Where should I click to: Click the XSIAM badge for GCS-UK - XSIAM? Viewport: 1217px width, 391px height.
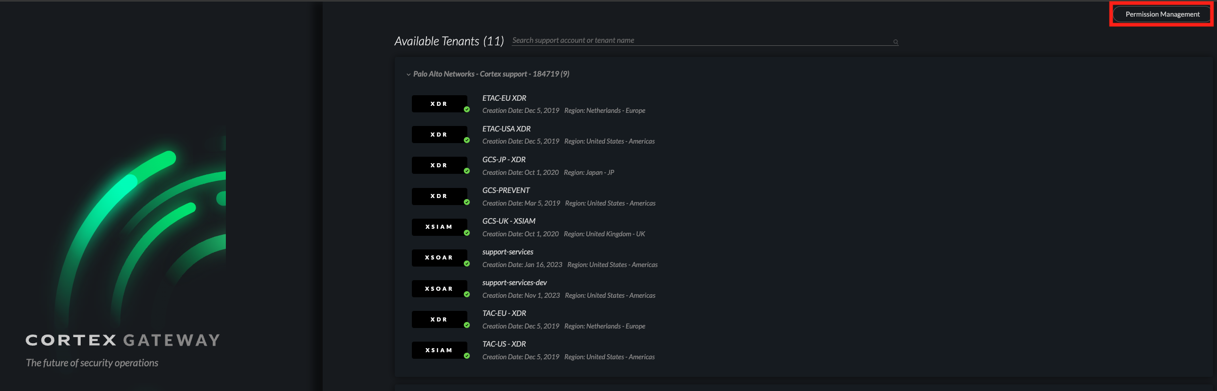[439, 227]
